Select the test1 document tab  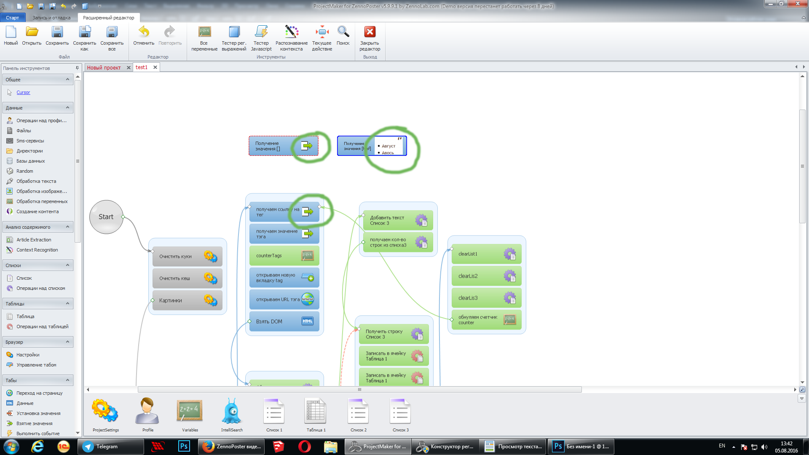pos(142,67)
